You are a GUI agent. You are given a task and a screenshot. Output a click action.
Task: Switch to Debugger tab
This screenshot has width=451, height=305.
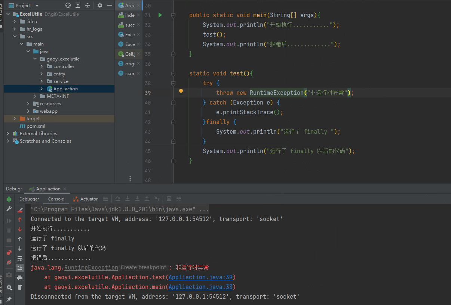click(29, 199)
